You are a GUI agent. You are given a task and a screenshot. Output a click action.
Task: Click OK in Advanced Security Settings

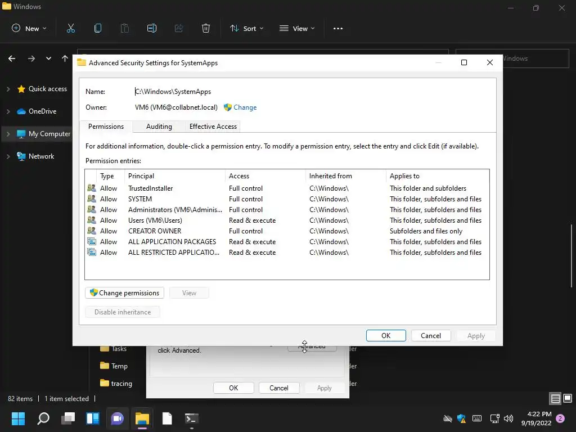(386, 335)
